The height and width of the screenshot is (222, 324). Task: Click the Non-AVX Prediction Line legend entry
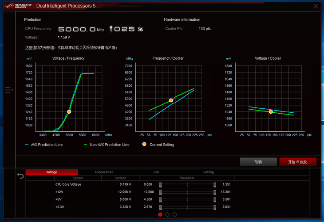pos(107,145)
